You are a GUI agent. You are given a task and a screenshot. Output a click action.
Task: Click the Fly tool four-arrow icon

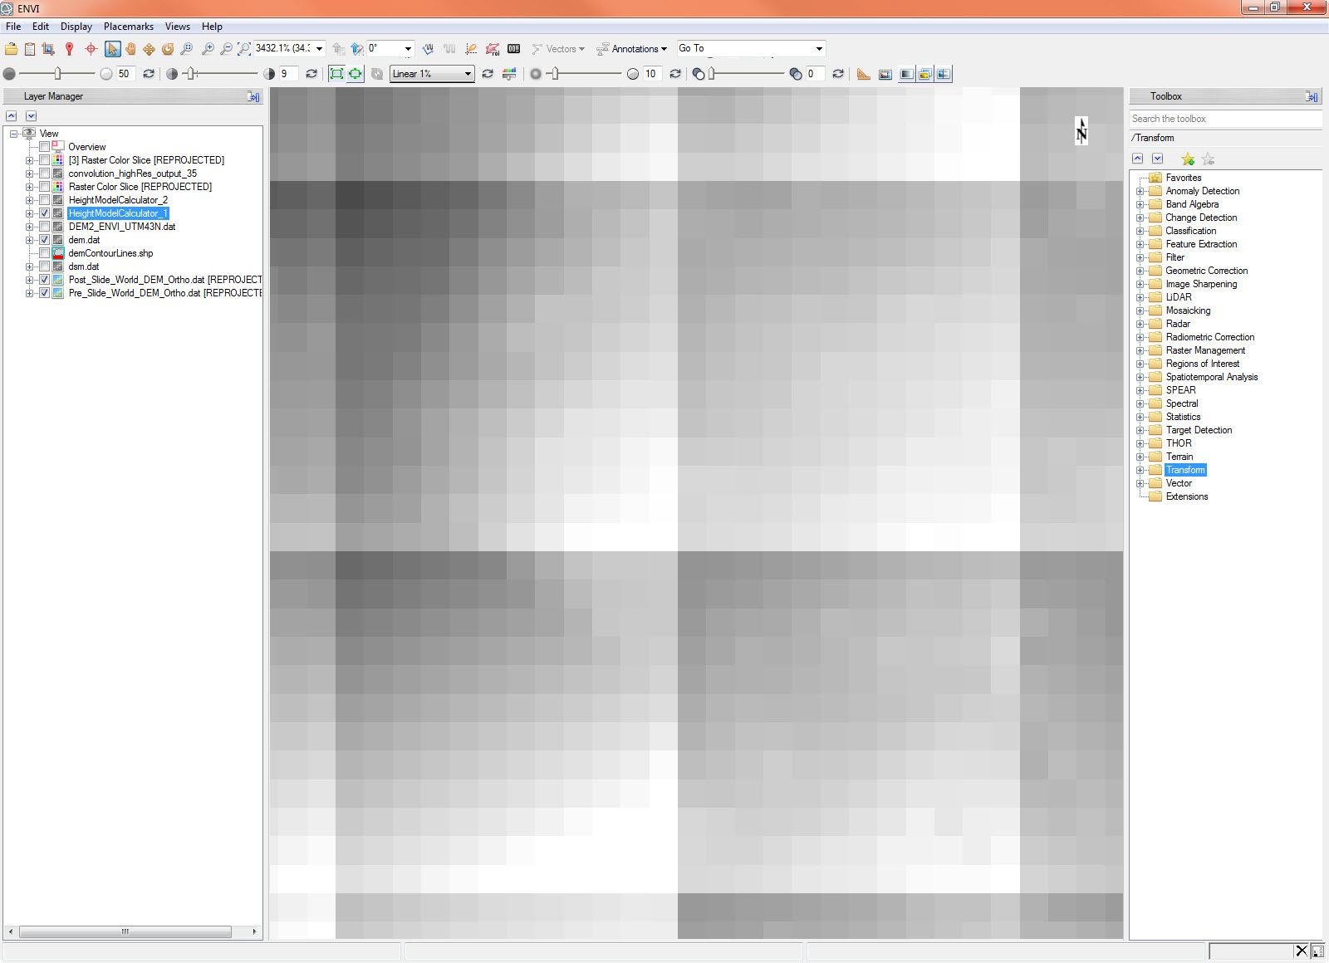(149, 49)
